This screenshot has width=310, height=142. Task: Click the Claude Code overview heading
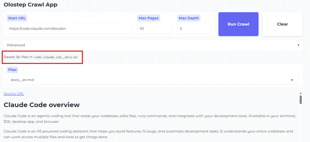pyautogui.click(x=42, y=105)
